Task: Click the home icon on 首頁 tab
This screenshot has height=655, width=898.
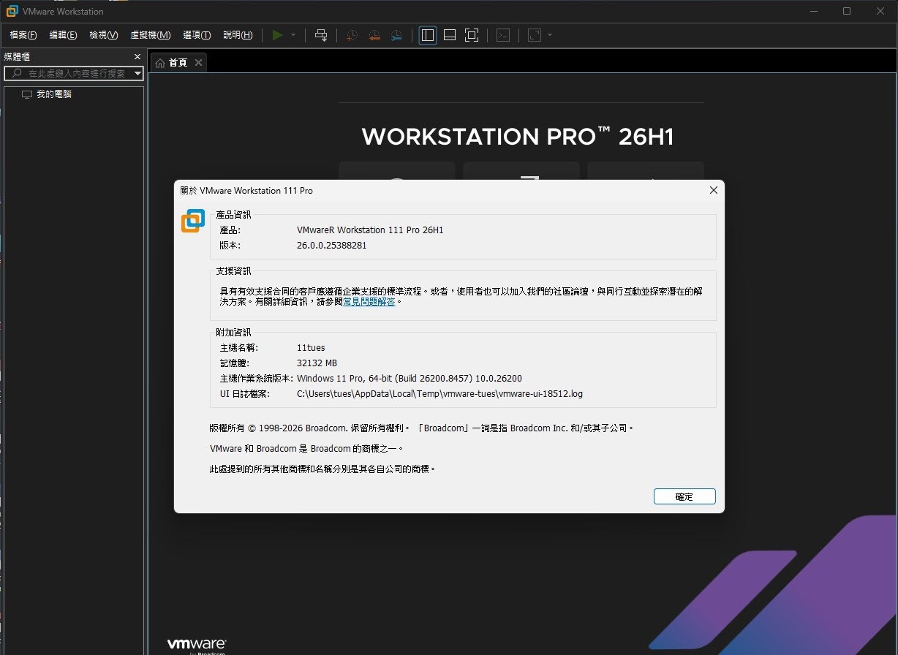Action: 160,63
